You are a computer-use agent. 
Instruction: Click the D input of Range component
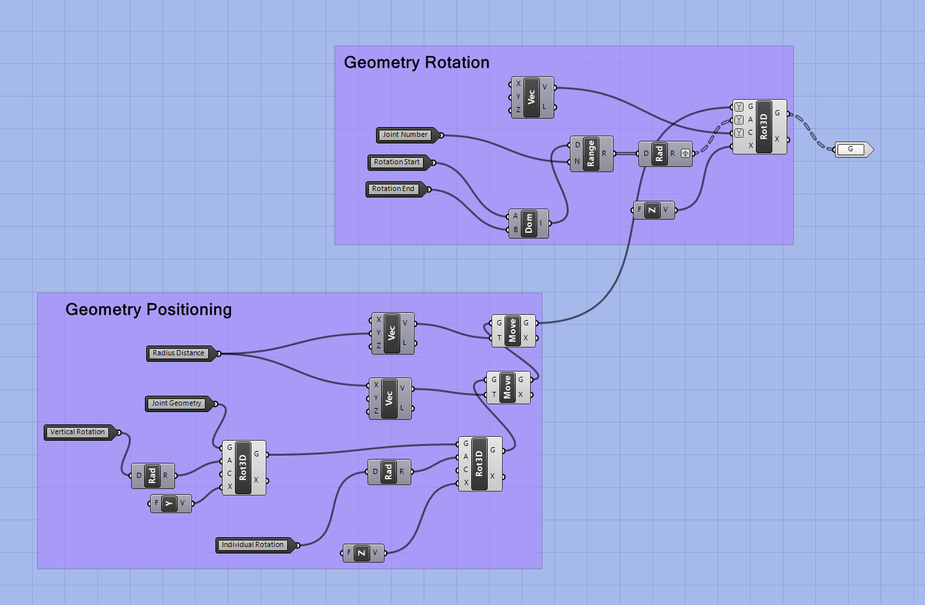point(577,145)
